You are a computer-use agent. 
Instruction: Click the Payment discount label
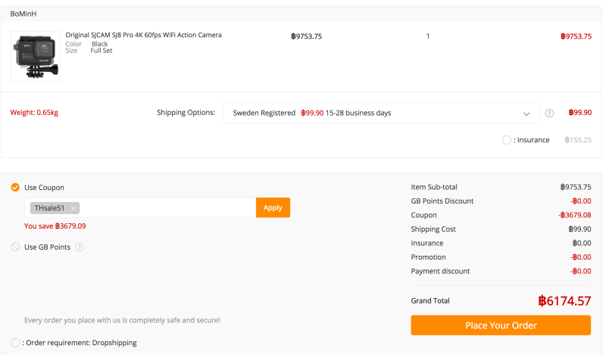[440, 271]
